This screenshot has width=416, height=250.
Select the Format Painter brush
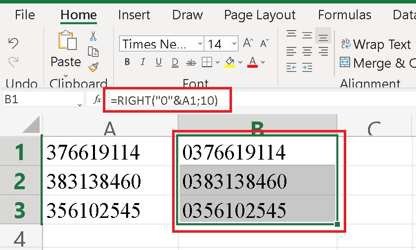[93, 67]
